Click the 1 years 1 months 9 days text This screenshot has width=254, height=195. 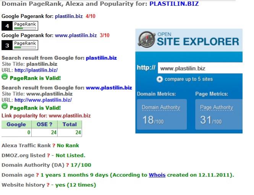pyautogui.click(x=74, y=175)
